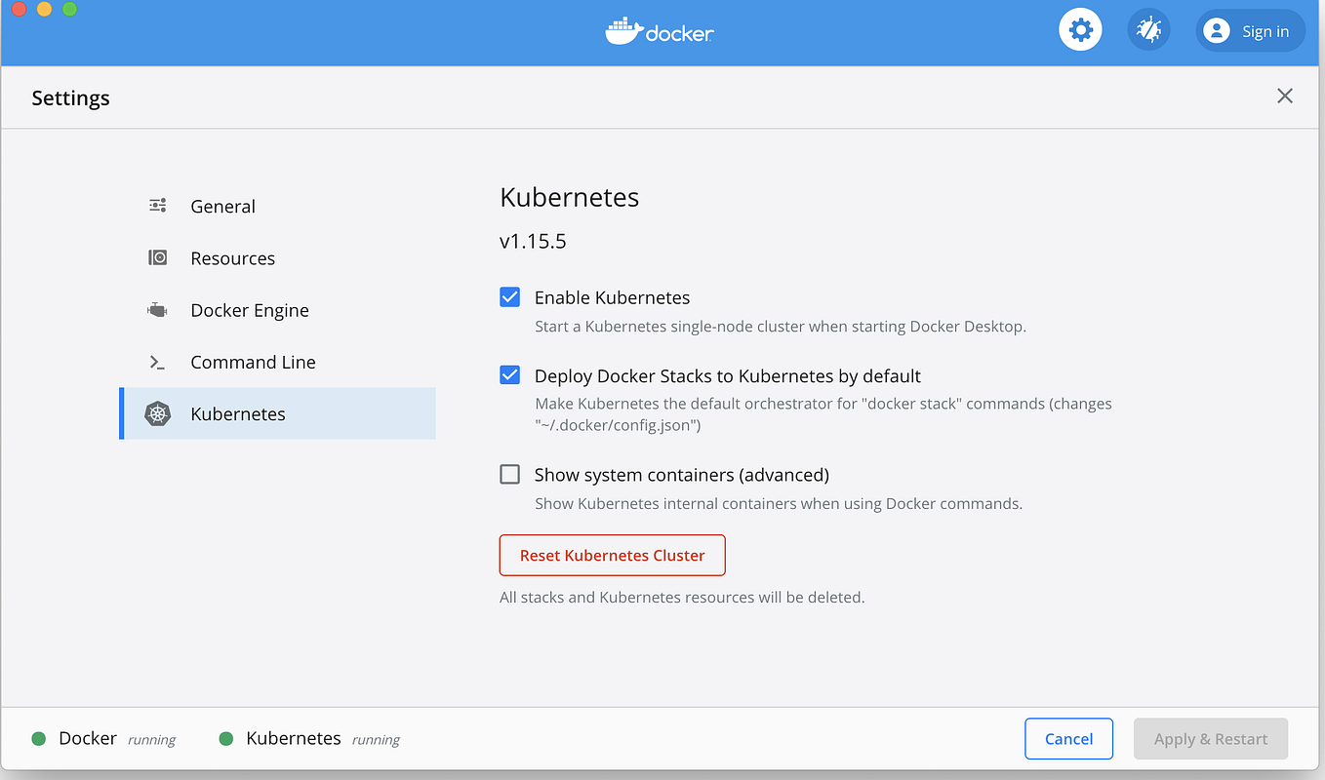Click the green Kubernetes running status dot
The image size is (1325, 780).
tap(226, 739)
